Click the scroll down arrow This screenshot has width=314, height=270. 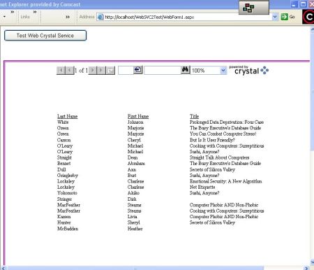pyautogui.click(x=312, y=262)
